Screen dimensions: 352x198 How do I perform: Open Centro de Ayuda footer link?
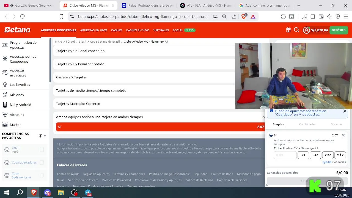68,174
